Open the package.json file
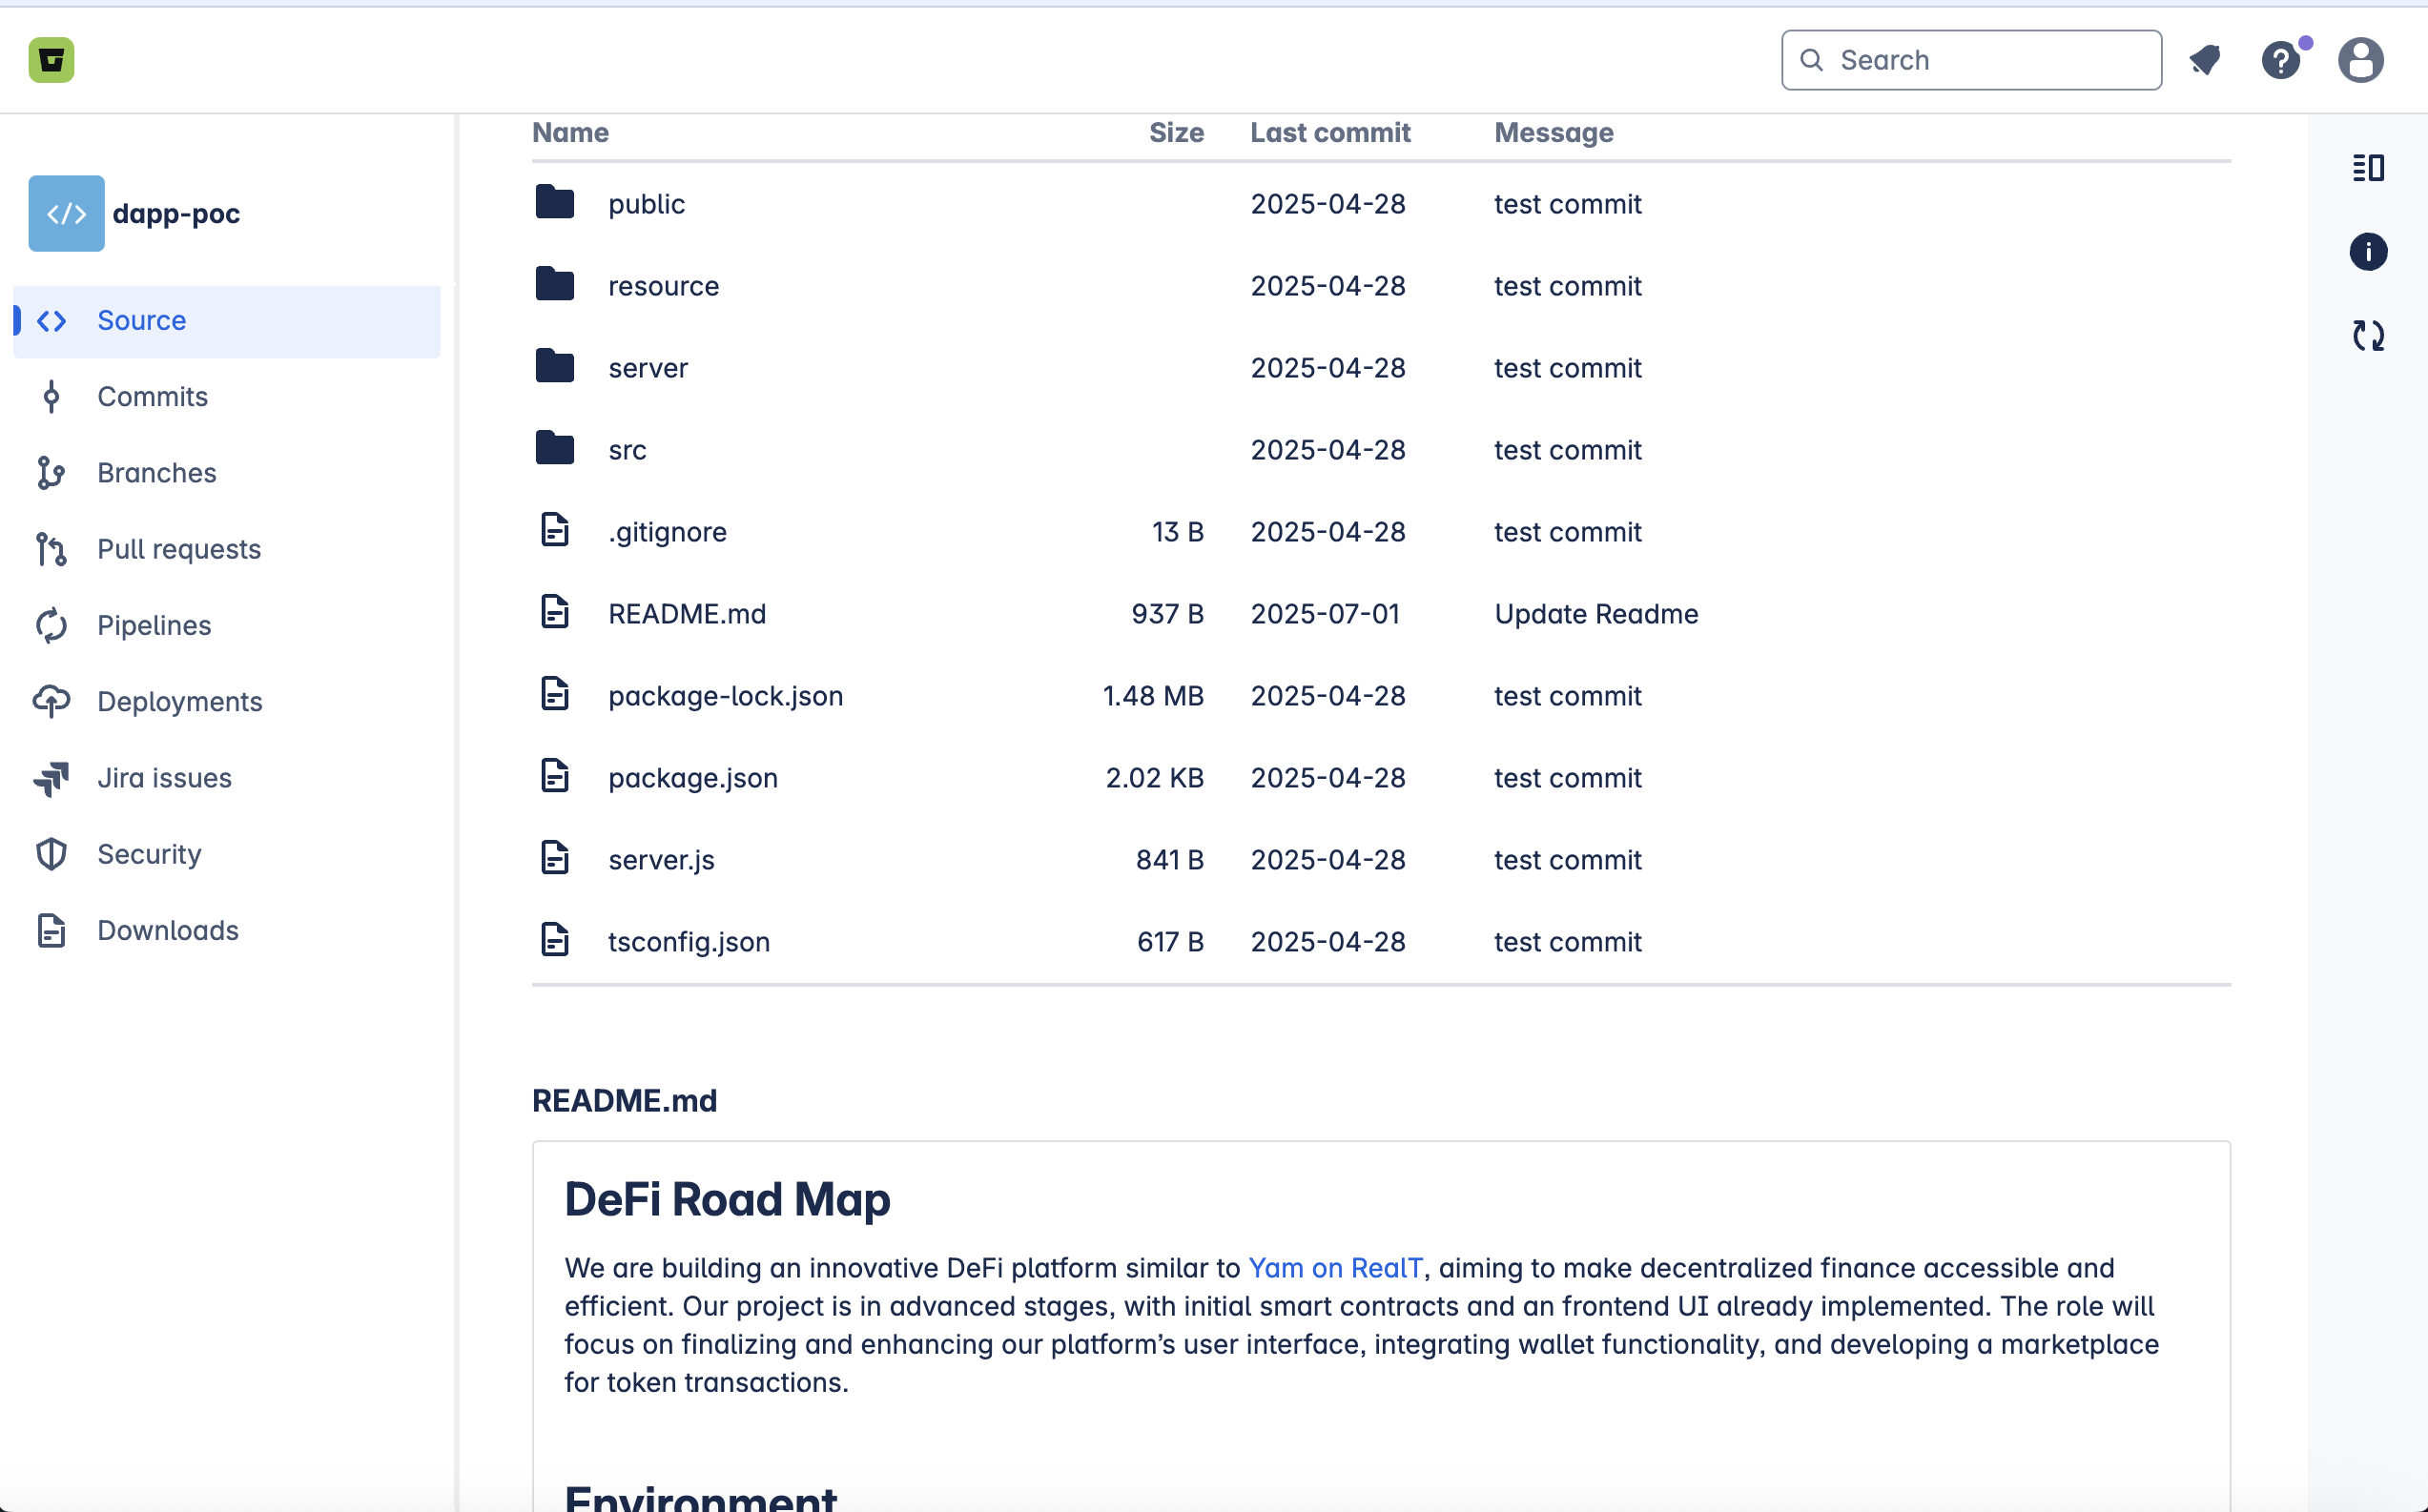2428x1512 pixels. tap(692, 778)
